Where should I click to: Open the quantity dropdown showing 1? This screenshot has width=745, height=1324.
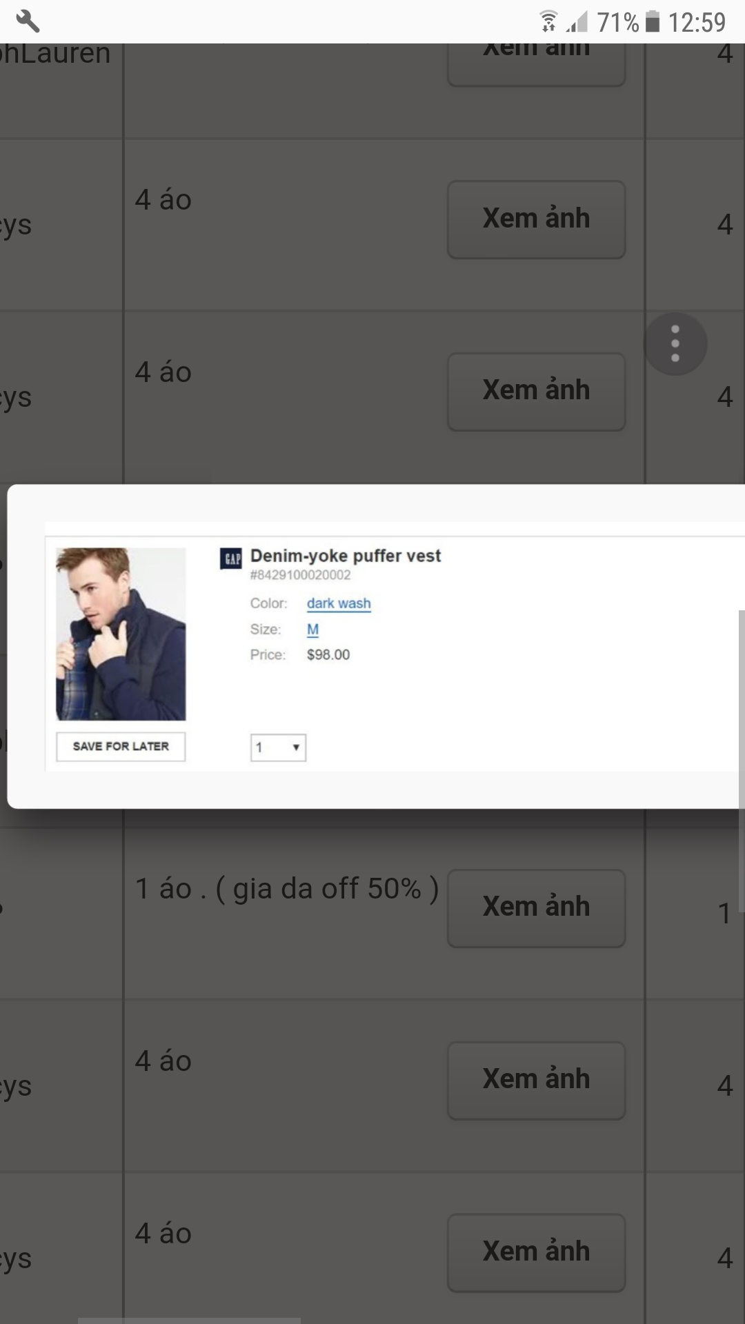point(278,748)
